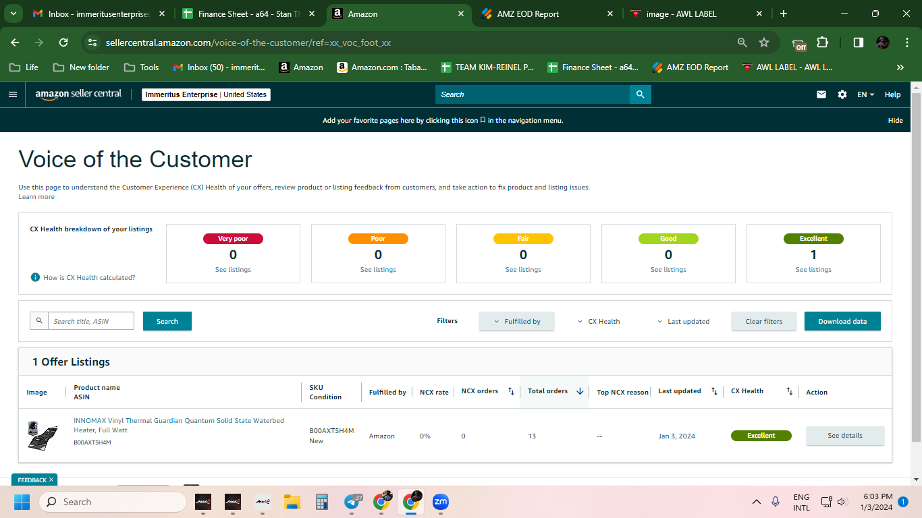The height and width of the screenshot is (518, 922).
Task: Hide the favorite pages banner
Action: 895,121
